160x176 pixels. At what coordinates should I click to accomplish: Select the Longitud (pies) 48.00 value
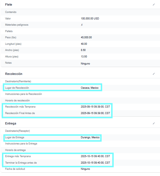[x=84, y=44]
